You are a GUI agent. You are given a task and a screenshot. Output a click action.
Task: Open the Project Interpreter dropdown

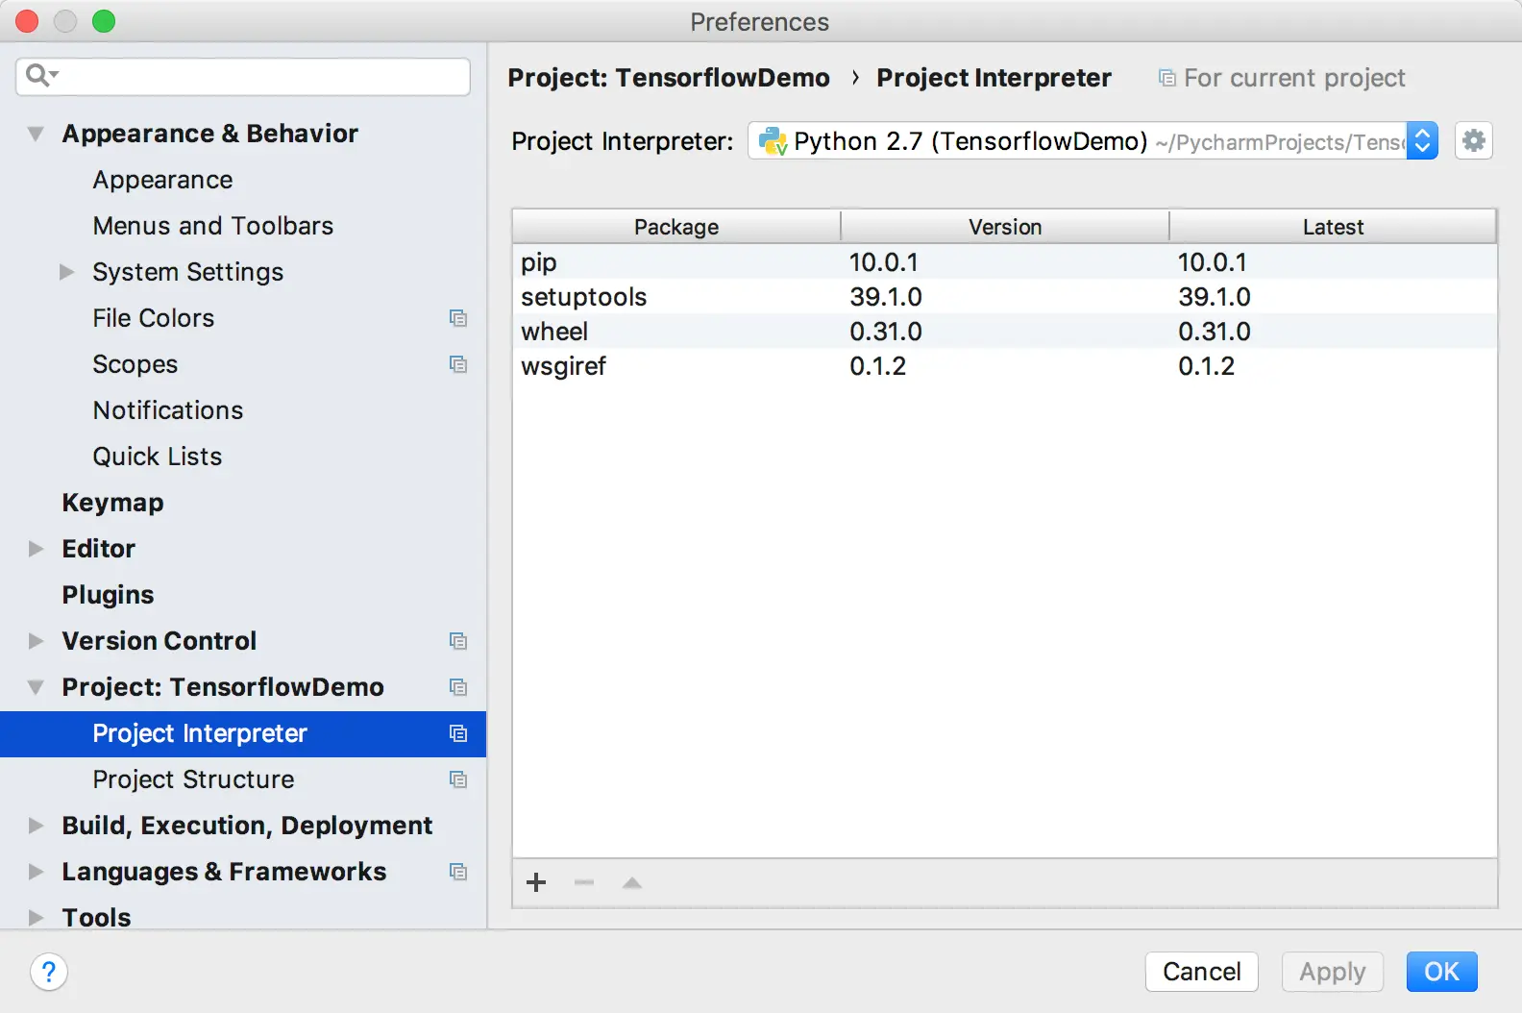(1422, 141)
